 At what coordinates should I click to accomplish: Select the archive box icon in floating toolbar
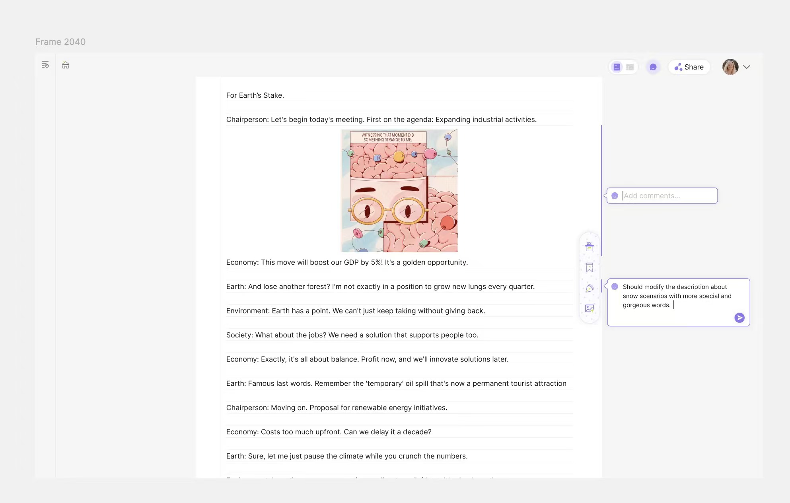coord(590,246)
